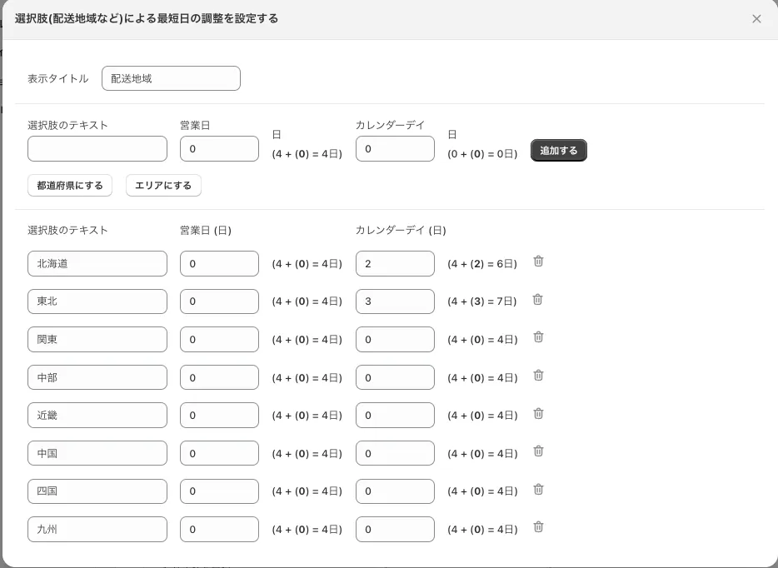
Task: Delete the 東北 row with trash icon
Action: point(538,300)
